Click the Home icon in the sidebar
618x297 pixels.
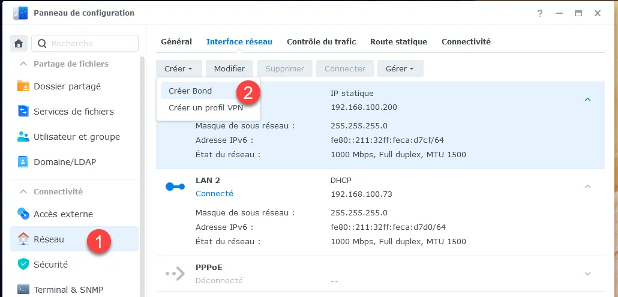coord(19,43)
